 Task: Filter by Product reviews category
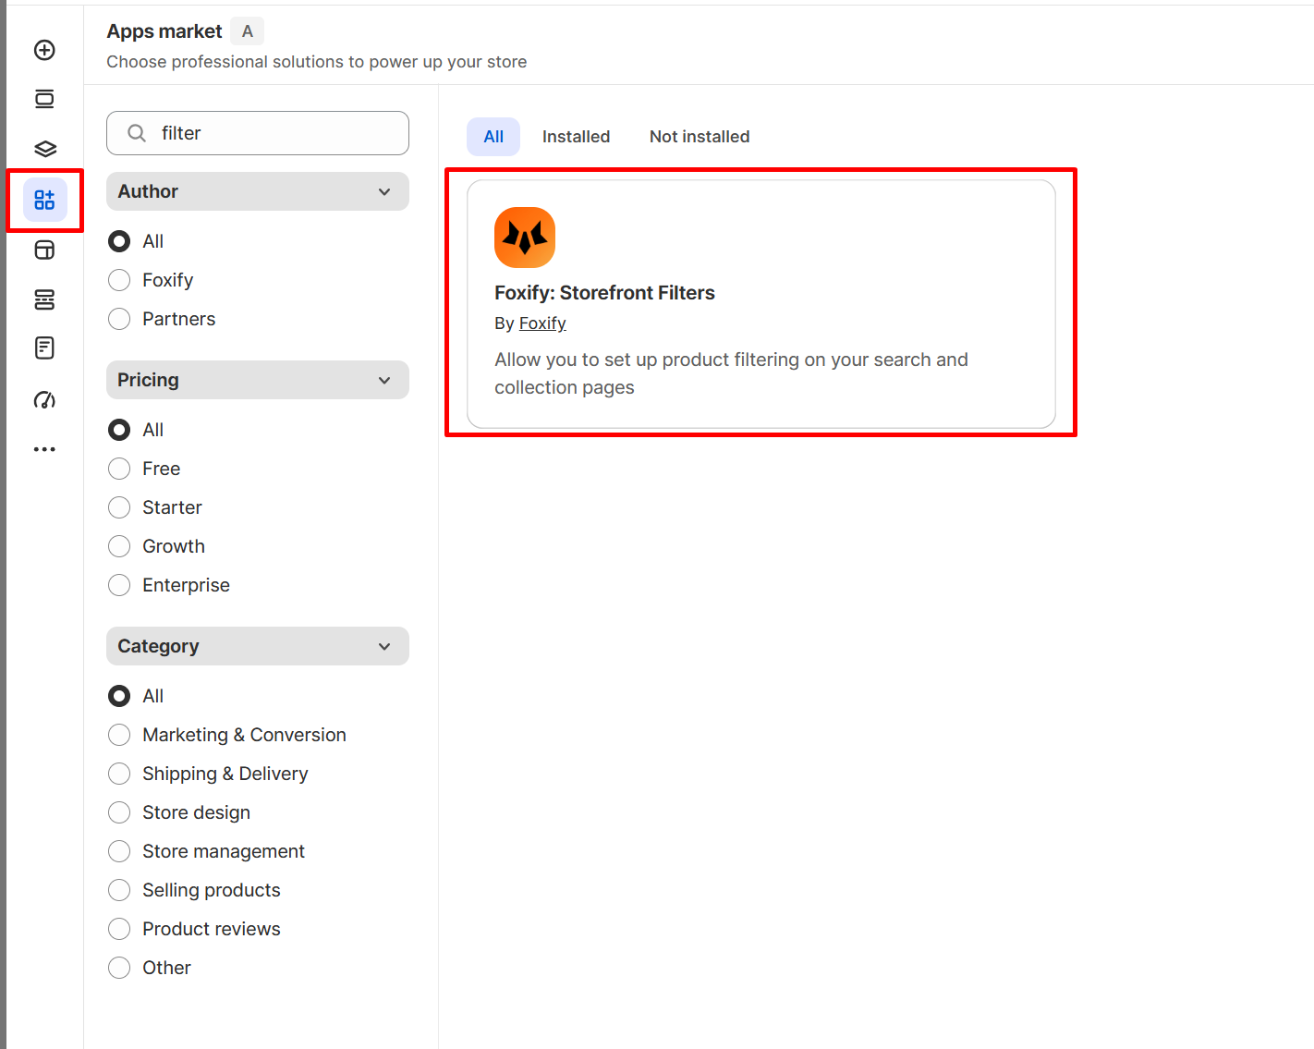click(119, 929)
